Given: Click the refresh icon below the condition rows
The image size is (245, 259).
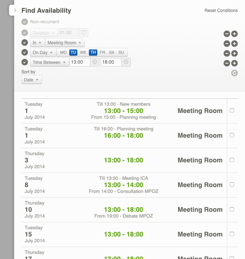Looking at the screenshot, I should pyautogui.click(x=234, y=73).
